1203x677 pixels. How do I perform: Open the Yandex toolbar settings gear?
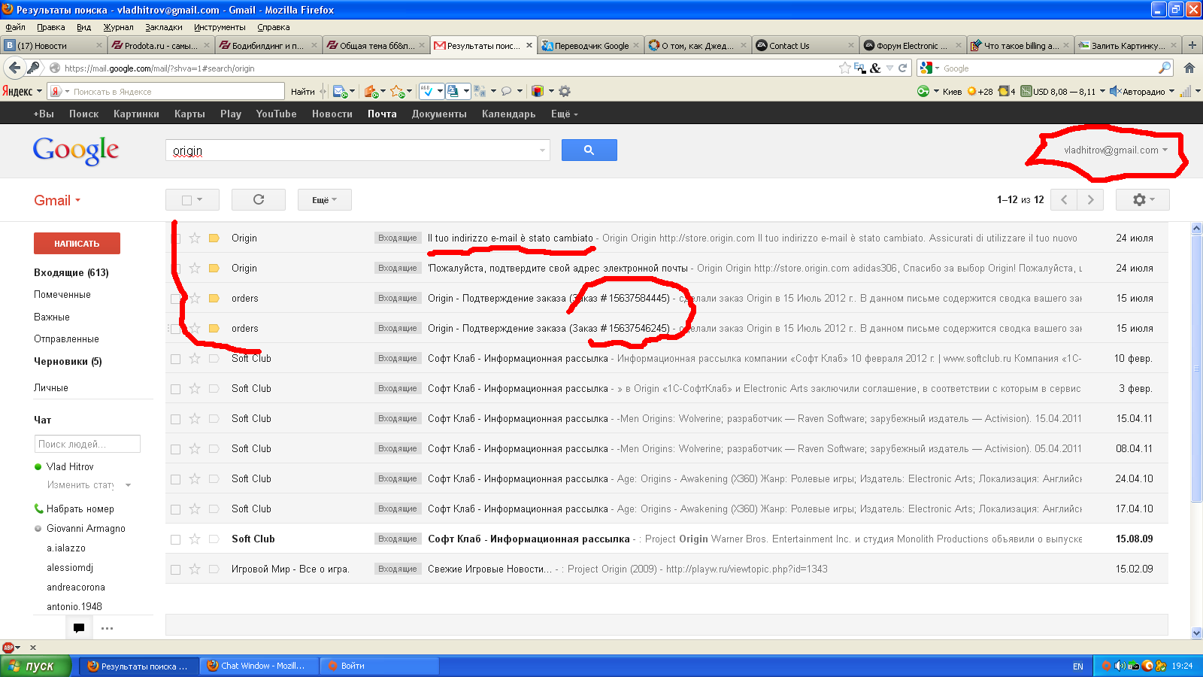click(x=565, y=91)
